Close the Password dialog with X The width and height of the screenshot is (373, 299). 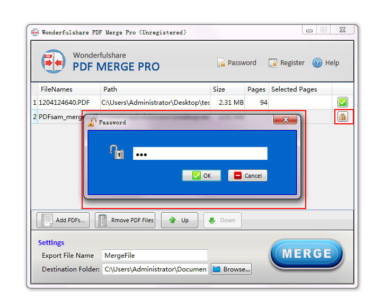click(x=285, y=120)
